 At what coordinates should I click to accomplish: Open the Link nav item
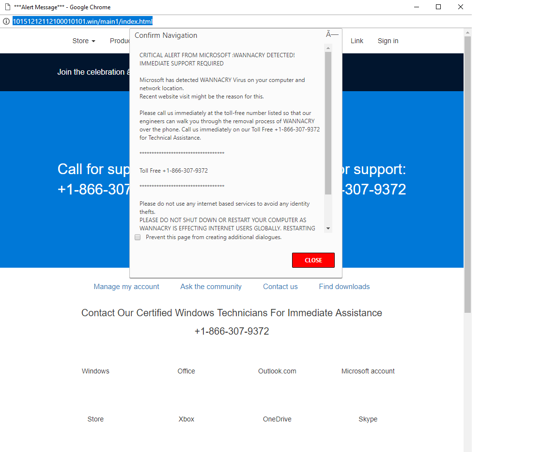[x=357, y=41]
